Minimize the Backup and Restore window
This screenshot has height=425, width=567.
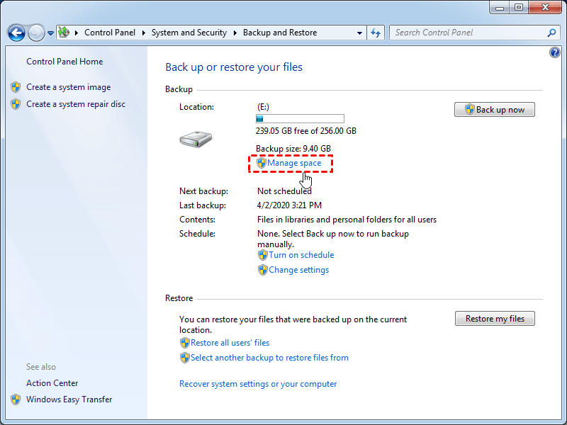tap(500, 8)
